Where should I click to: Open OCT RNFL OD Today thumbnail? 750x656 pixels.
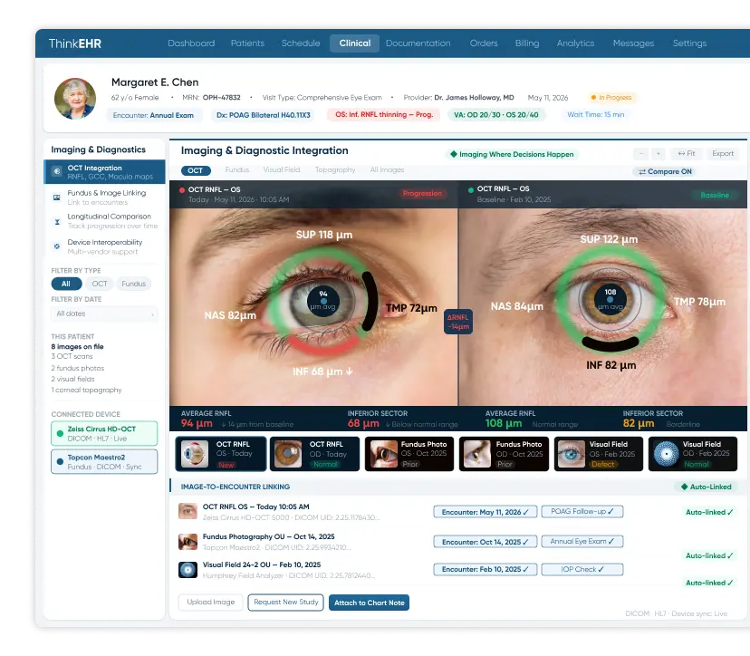(314, 454)
